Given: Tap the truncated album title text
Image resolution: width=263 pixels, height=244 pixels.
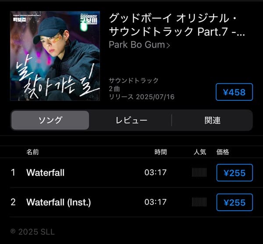Looking at the screenshot, I should coord(177,25).
